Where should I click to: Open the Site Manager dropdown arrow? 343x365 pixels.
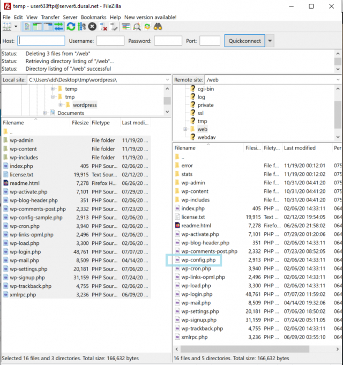(16, 27)
